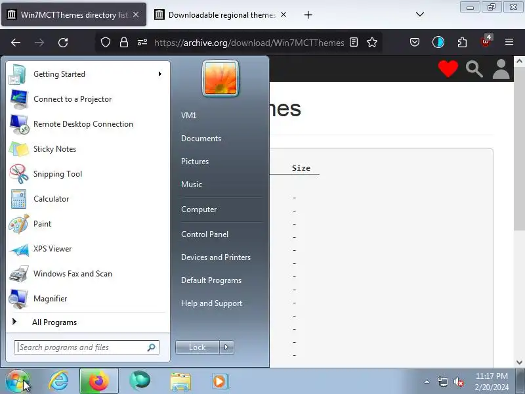This screenshot has width=525, height=394.
Task: Launch Internet Explorer from taskbar
Action: [58, 382]
